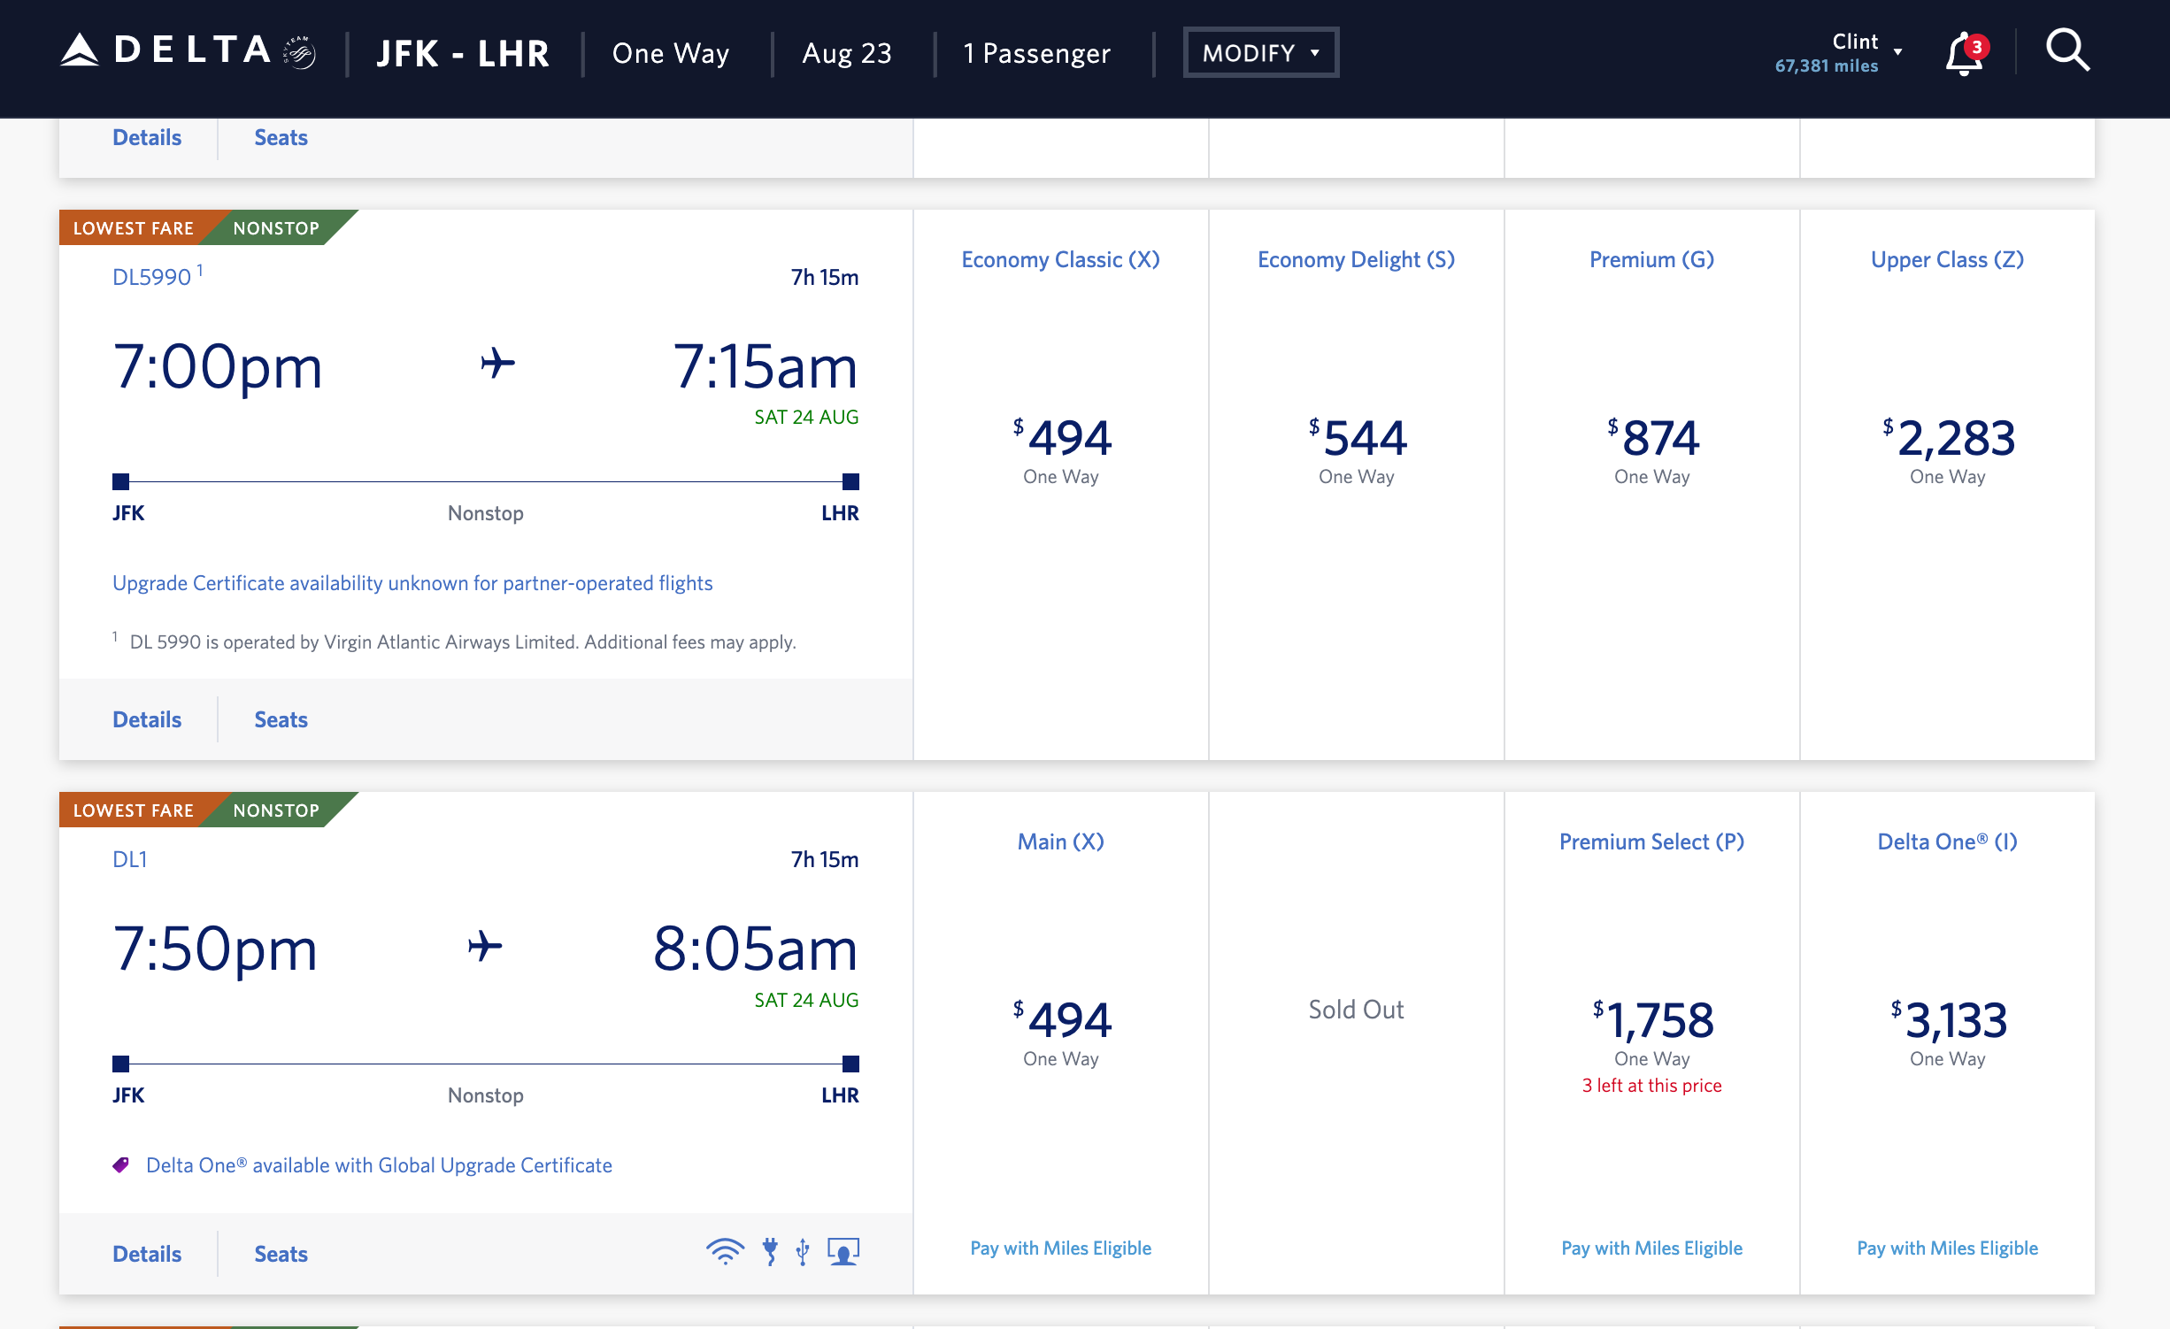The height and width of the screenshot is (1329, 2170).
Task: Click the purple Global Upgrade Certificate tag icon
Action: pos(121,1164)
